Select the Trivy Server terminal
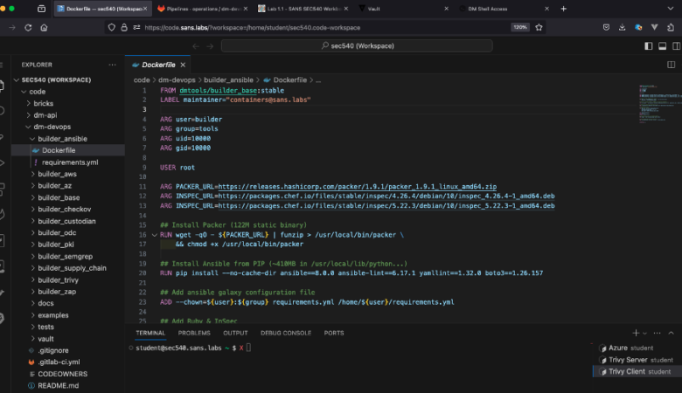The image size is (682, 393). (x=629, y=360)
